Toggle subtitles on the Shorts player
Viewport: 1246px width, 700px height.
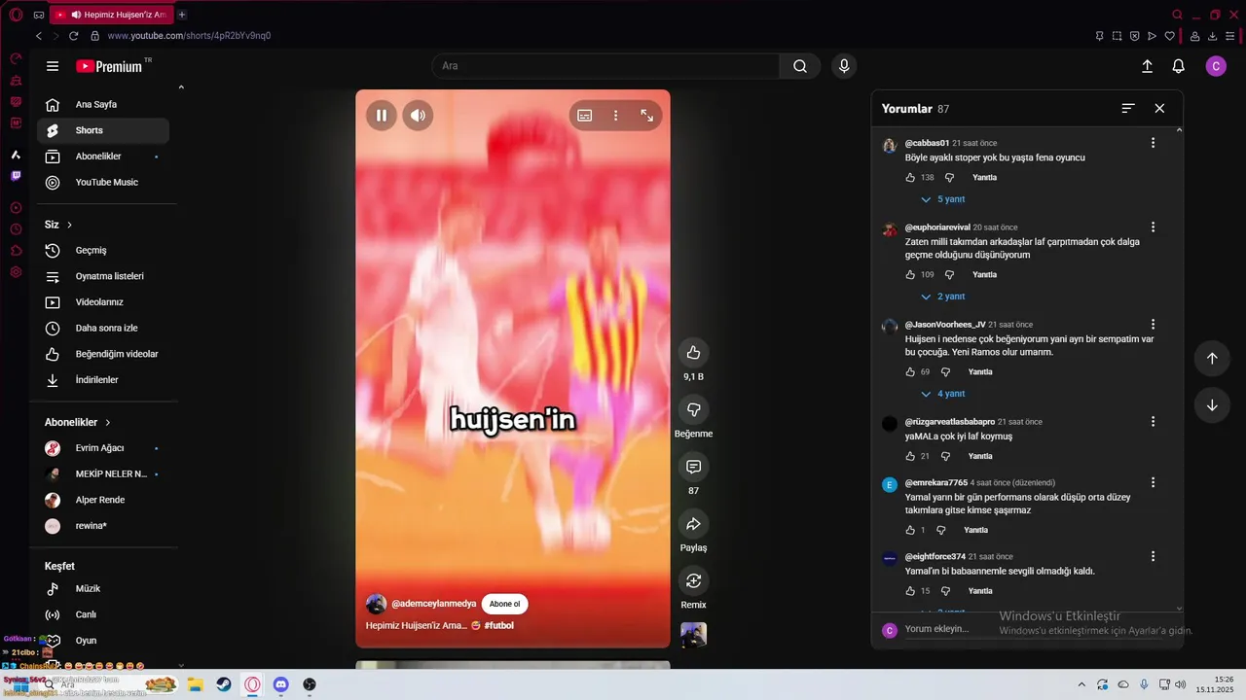(584, 115)
